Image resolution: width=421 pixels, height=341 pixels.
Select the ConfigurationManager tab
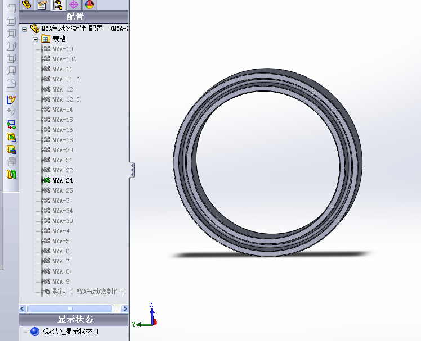(58, 5)
